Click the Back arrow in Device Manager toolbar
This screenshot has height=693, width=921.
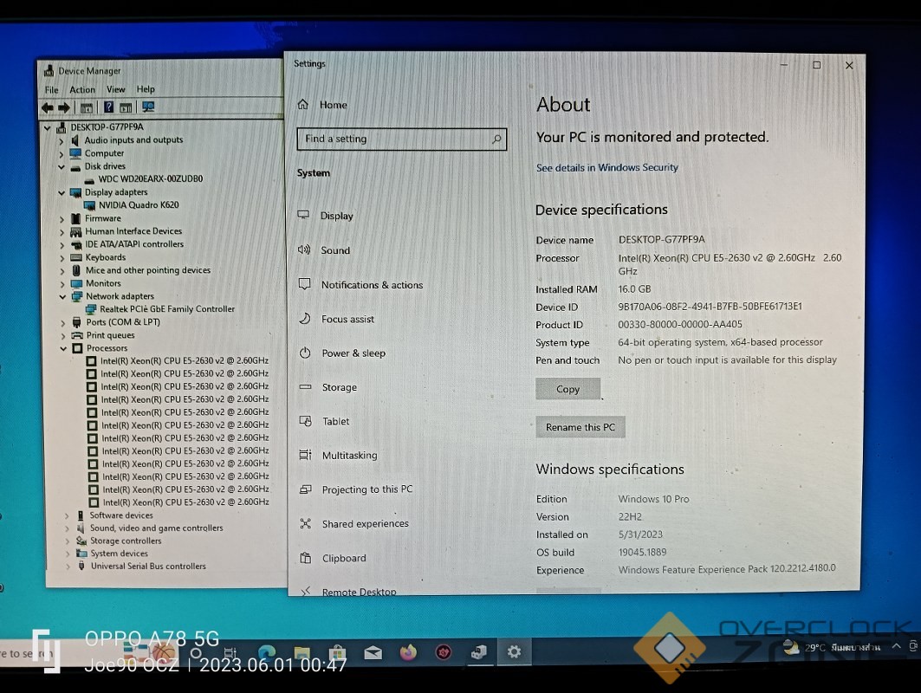point(48,107)
